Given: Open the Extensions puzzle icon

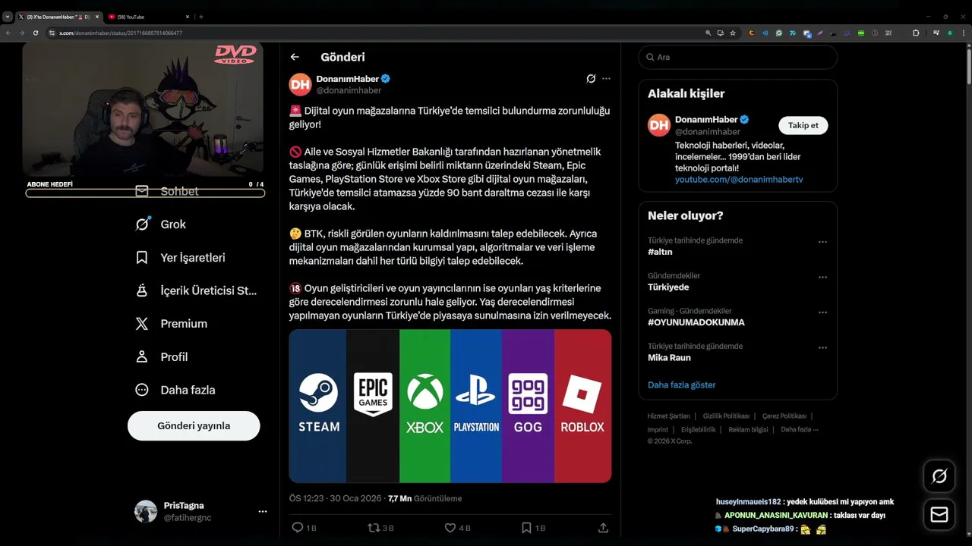Looking at the screenshot, I should point(916,33).
